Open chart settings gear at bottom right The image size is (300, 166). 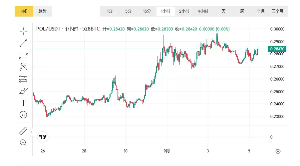[x=278, y=151]
